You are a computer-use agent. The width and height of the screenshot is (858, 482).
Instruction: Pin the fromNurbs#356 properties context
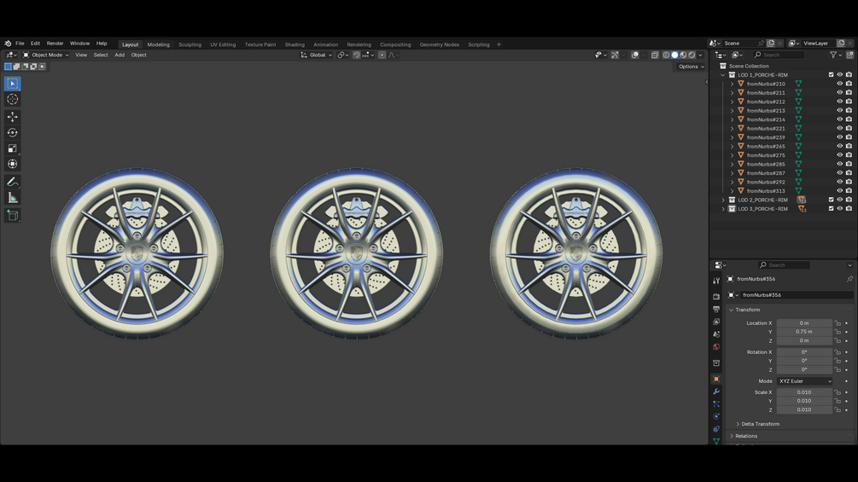[849, 279]
